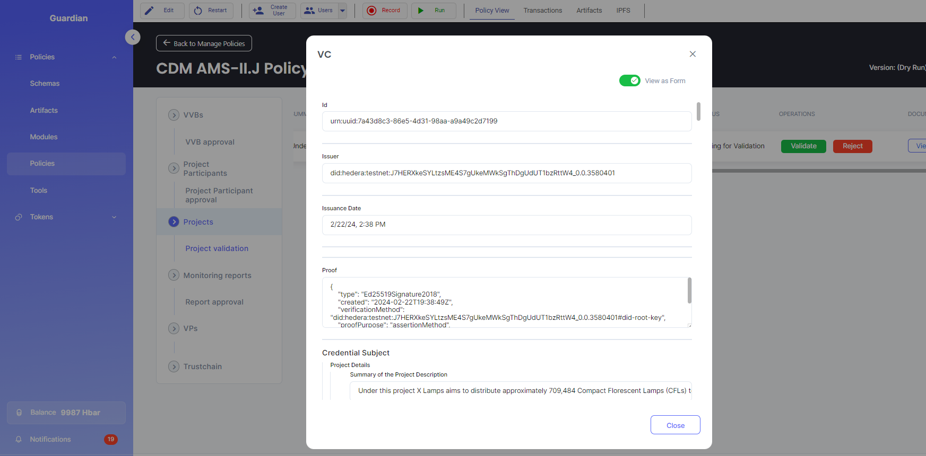The width and height of the screenshot is (926, 456).
Task: Select the Trustchain step in policy tree
Action: tap(202, 366)
